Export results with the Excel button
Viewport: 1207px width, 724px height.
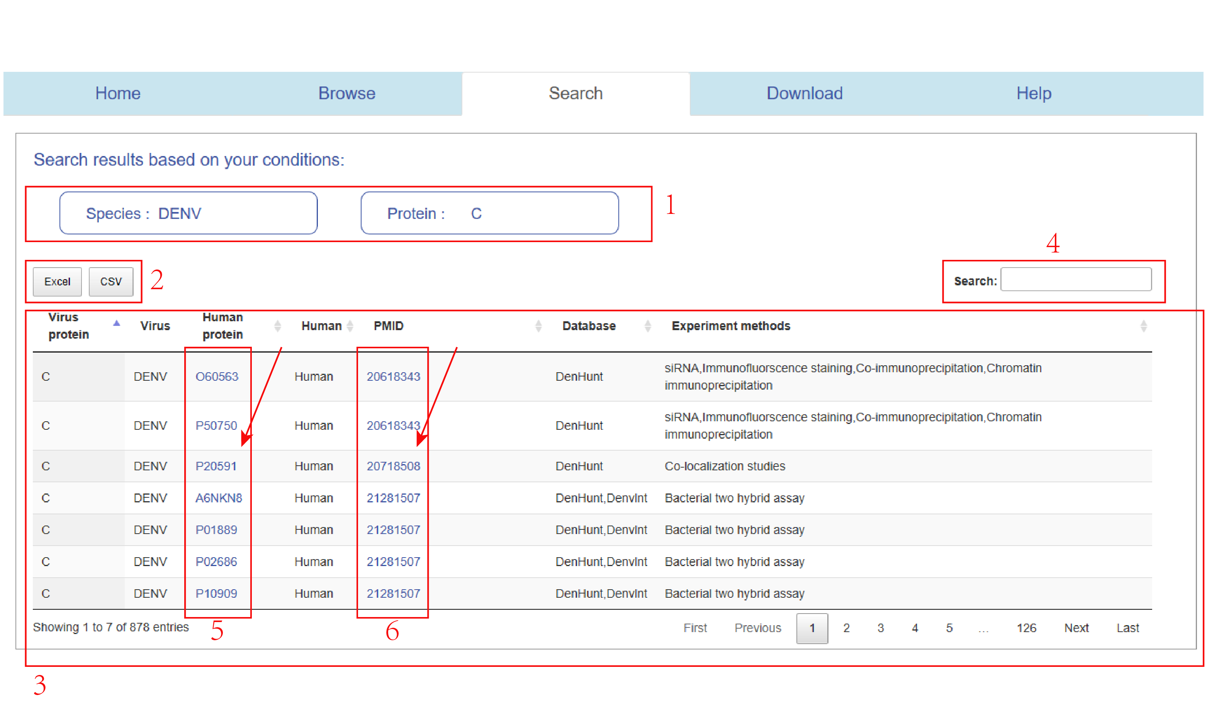tap(57, 281)
